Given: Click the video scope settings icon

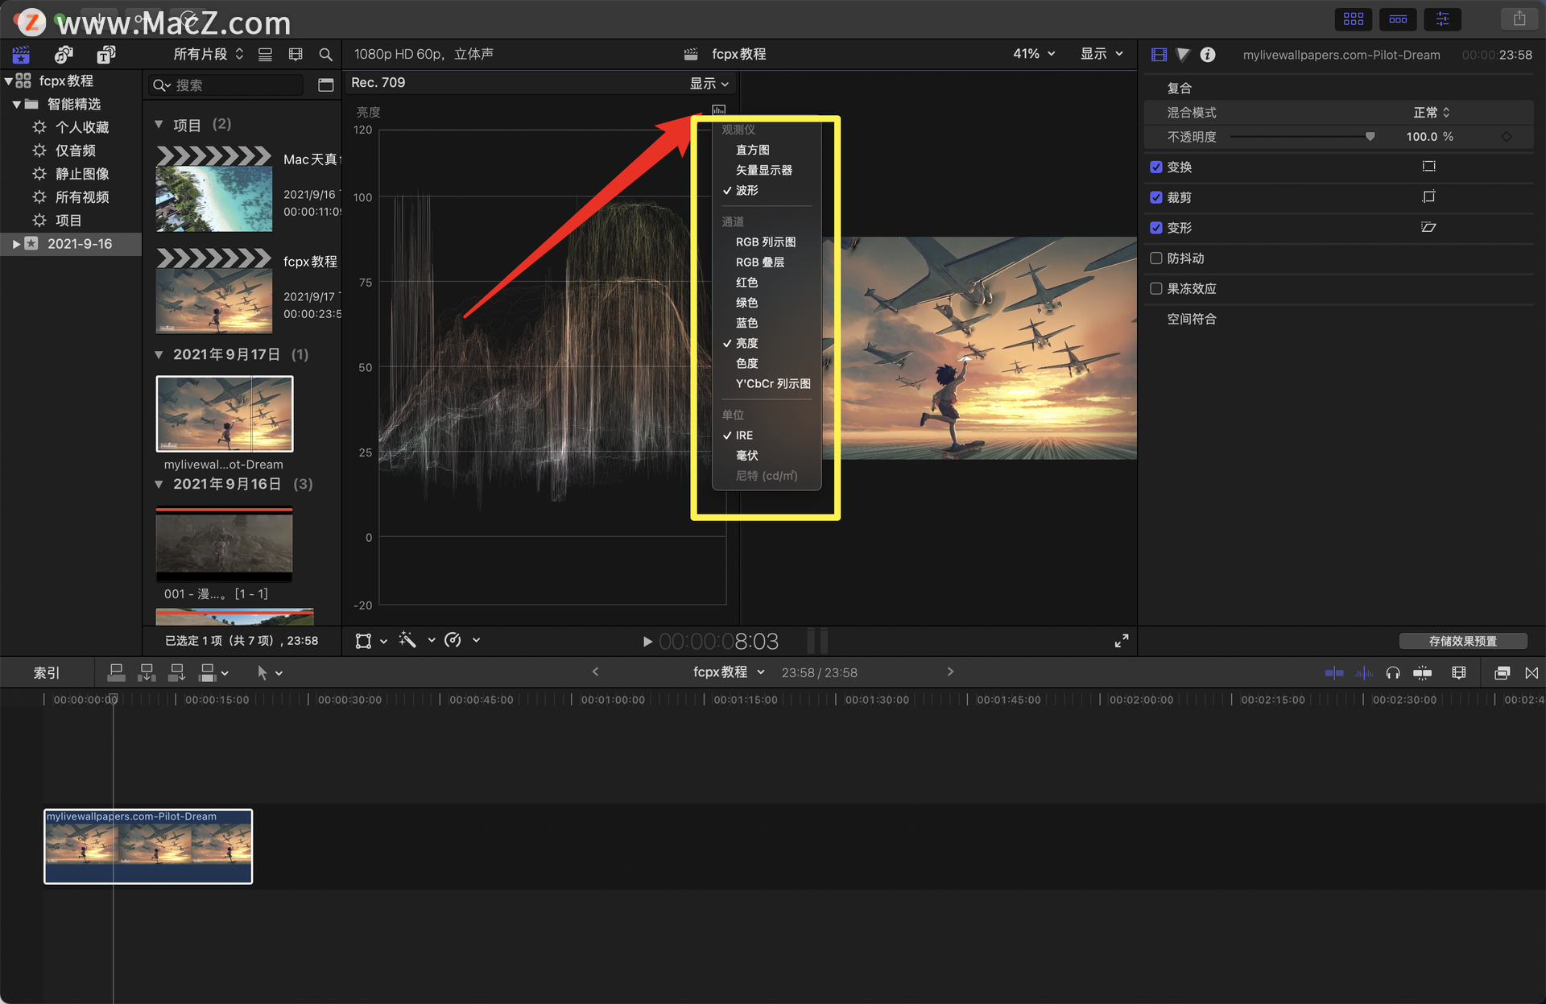Looking at the screenshot, I should (718, 109).
